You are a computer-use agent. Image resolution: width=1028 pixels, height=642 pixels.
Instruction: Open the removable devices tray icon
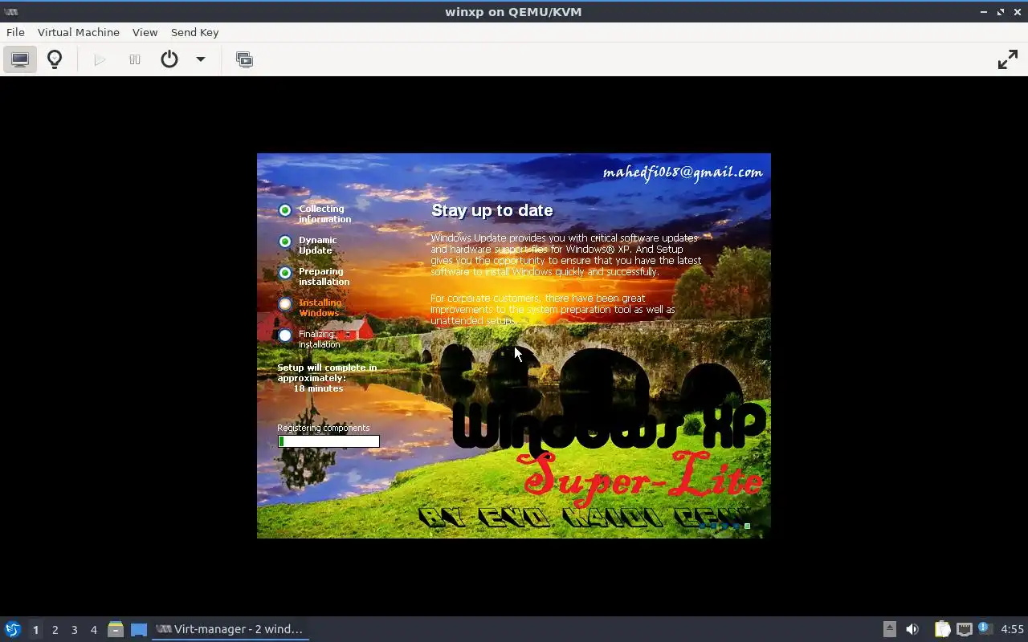tap(889, 629)
